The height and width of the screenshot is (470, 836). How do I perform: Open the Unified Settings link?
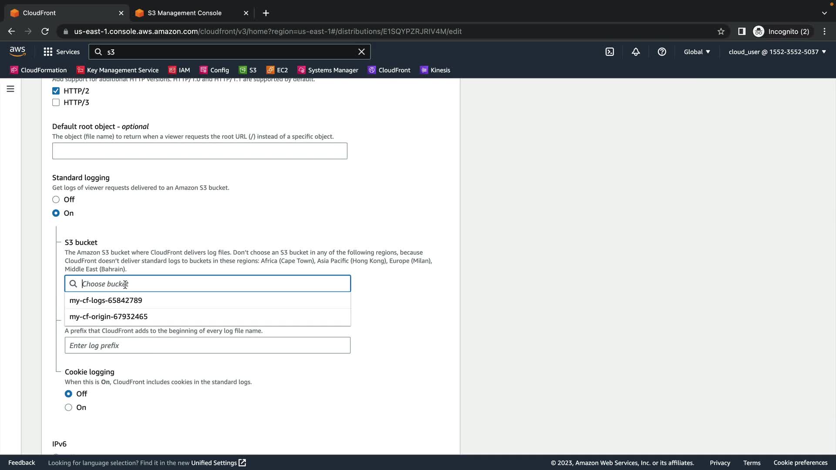point(218,463)
